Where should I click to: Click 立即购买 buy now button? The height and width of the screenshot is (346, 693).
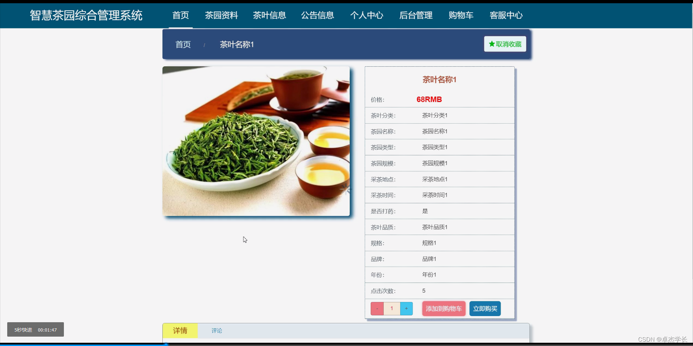pyautogui.click(x=485, y=309)
